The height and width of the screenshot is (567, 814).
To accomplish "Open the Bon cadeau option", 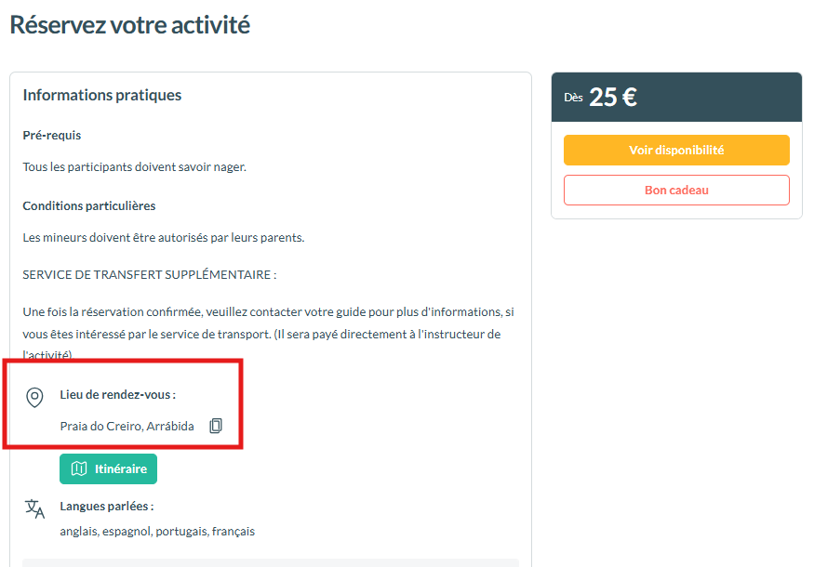I will coord(676,190).
